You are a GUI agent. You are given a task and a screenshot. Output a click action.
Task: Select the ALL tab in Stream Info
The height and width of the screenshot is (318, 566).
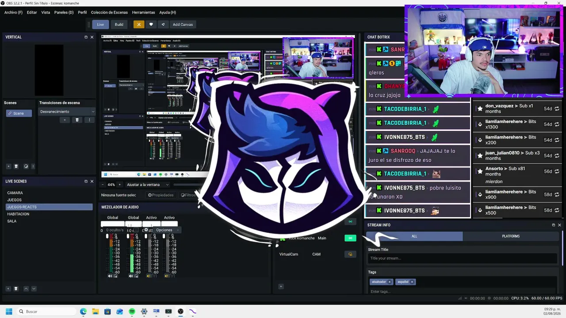[414, 236]
